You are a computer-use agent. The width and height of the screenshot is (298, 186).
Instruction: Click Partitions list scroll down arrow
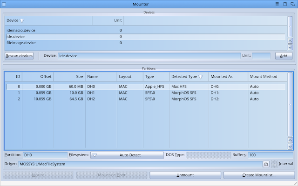point(290,146)
